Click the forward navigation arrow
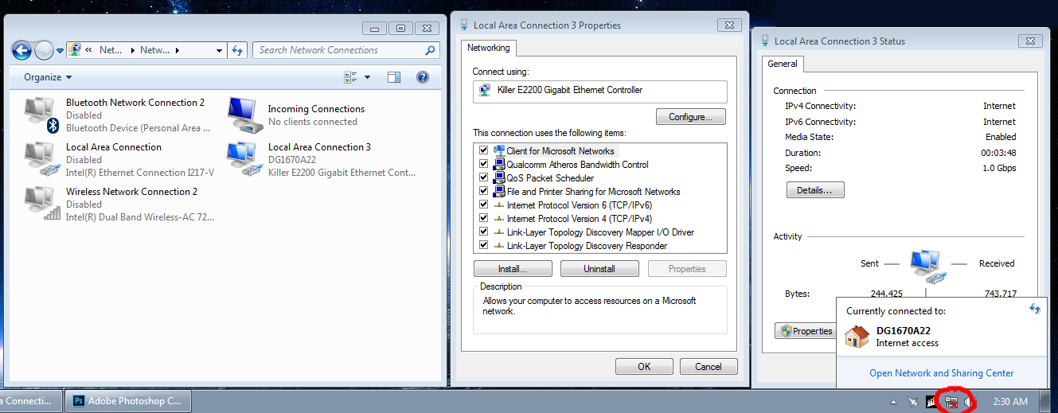The height and width of the screenshot is (413, 1058). (x=44, y=50)
